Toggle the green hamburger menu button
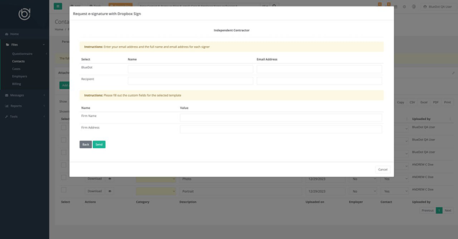458x239 pixels. pyautogui.click(x=58, y=6)
